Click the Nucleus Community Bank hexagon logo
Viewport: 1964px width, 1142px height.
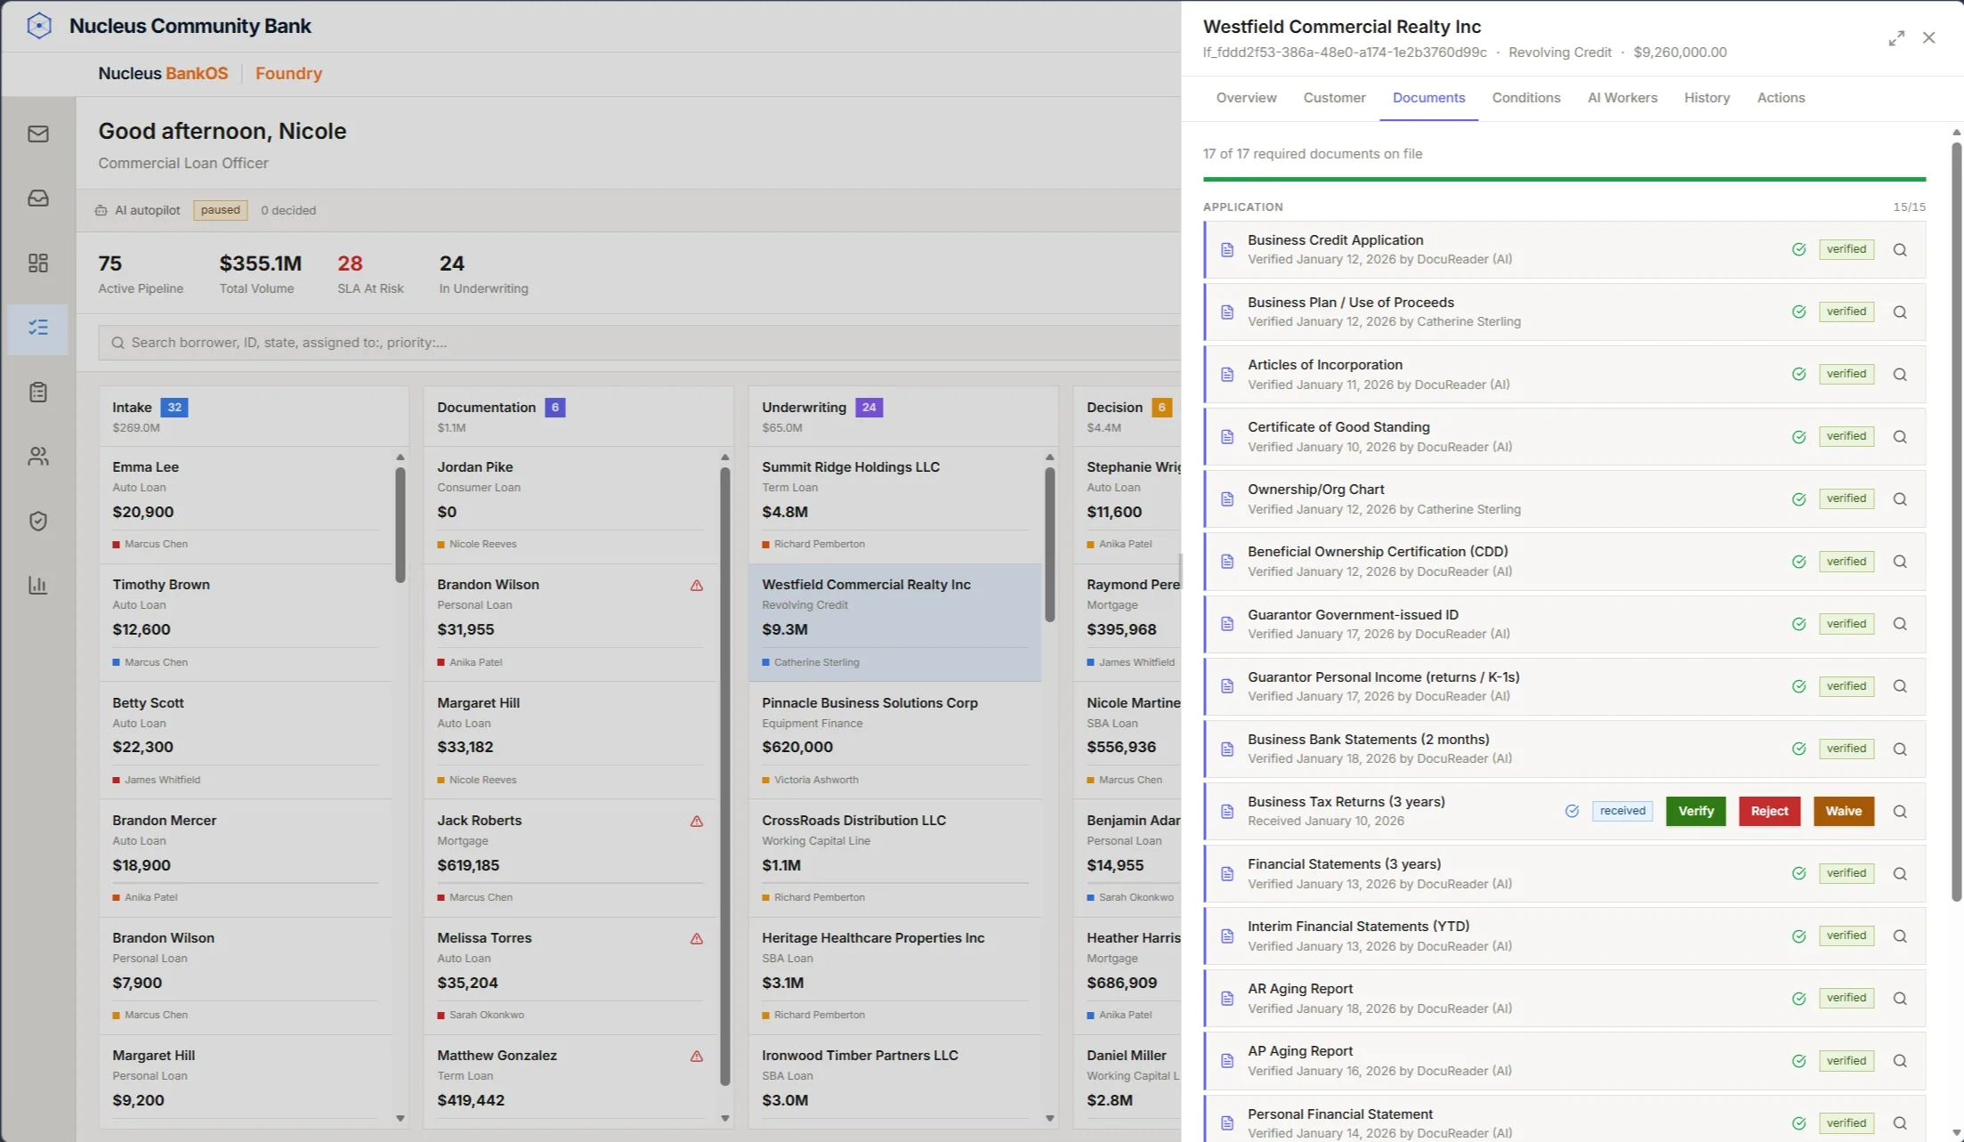(39, 26)
